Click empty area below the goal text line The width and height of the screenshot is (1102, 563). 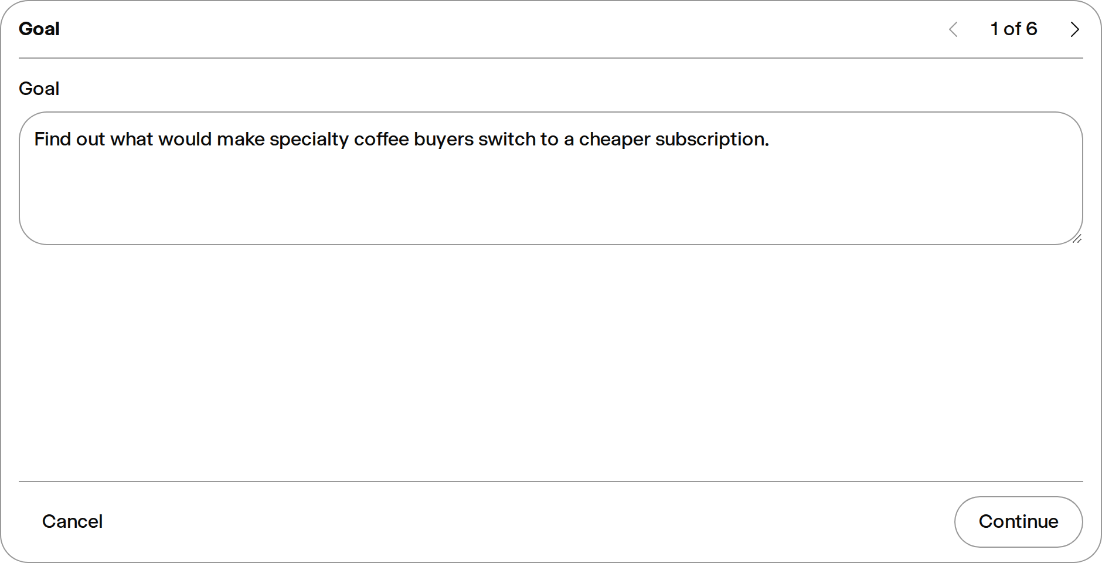coord(551,199)
